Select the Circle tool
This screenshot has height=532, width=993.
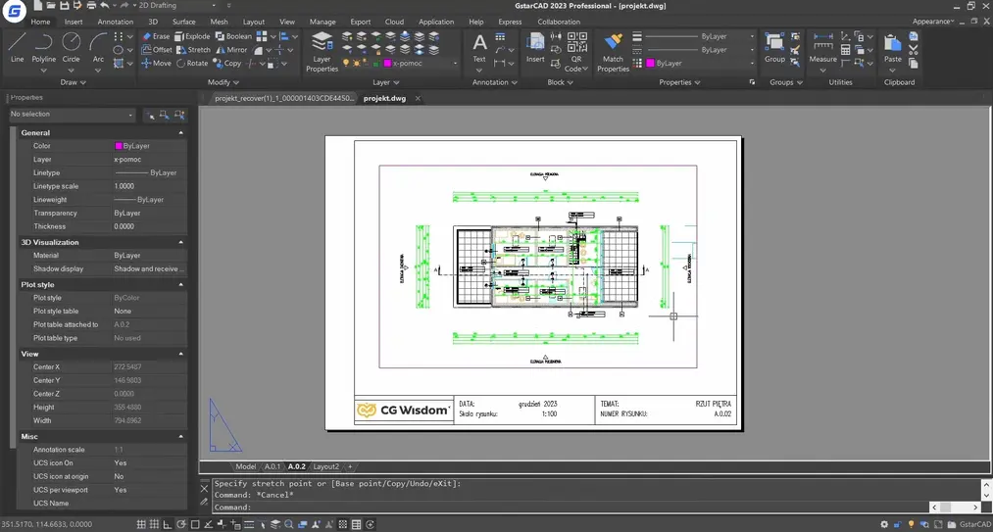[x=71, y=48]
